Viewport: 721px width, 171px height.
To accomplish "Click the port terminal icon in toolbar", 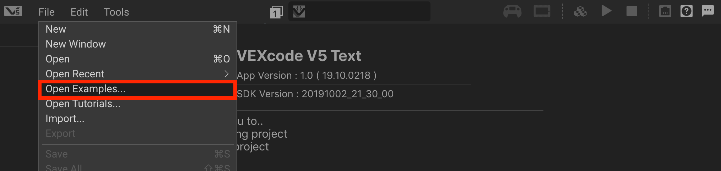I will coord(665,11).
